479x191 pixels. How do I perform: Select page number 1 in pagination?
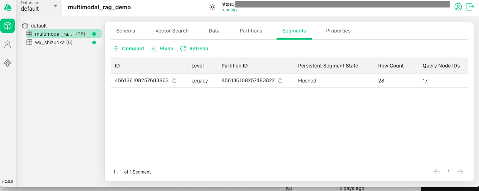(449, 172)
